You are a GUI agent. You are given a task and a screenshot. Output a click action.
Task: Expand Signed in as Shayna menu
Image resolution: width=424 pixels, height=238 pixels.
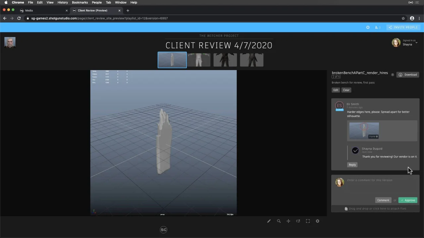410,43
